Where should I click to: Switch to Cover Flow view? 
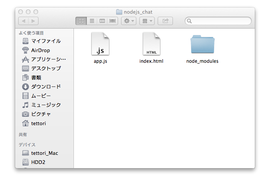click(x=113, y=21)
